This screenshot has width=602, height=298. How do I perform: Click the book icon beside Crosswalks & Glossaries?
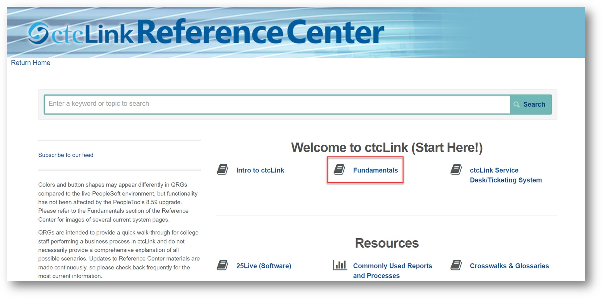[456, 265]
